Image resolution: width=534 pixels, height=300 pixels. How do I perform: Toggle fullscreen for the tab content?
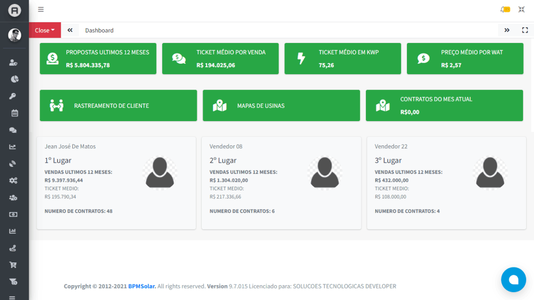(x=525, y=30)
